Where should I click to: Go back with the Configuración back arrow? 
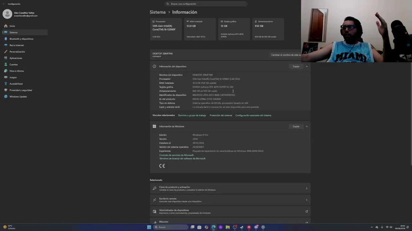tap(4, 4)
